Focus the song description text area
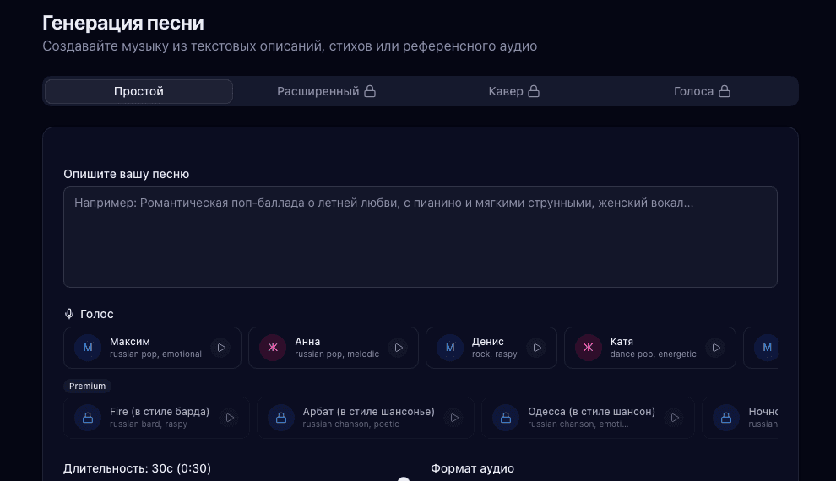The image size is (836, 481). pos(421,237)
